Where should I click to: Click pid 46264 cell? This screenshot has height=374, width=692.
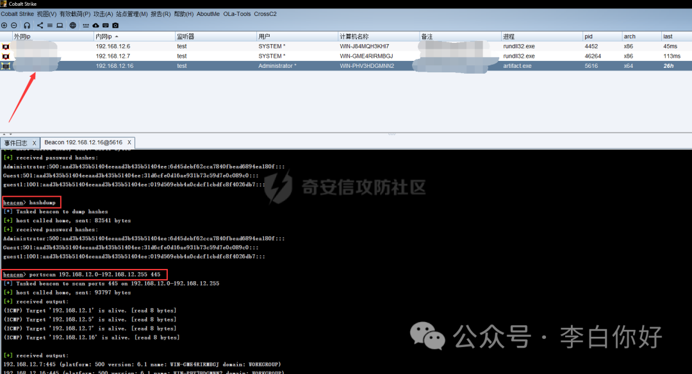[593, 56]
